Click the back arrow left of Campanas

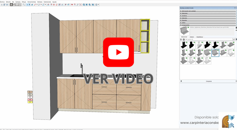pos(181,81)
